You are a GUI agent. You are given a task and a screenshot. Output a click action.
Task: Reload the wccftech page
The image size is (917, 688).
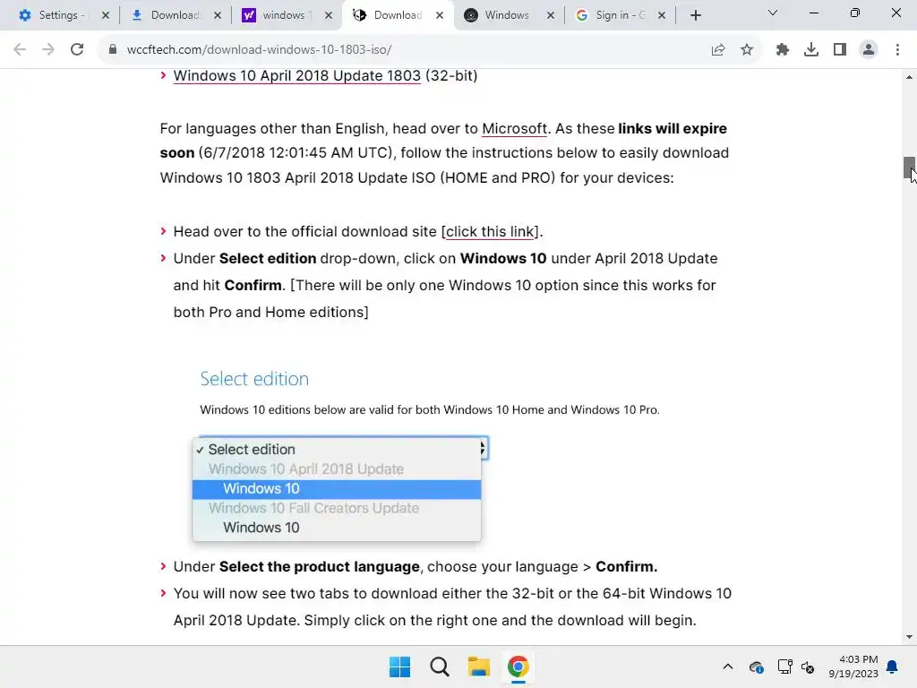tap(77, 50)
